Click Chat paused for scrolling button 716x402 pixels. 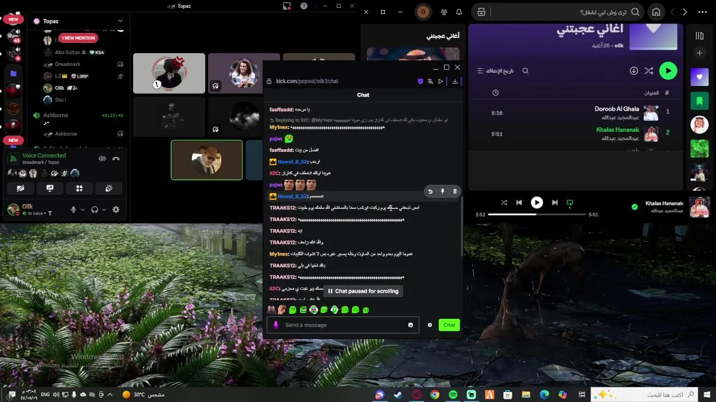point(363,291)
